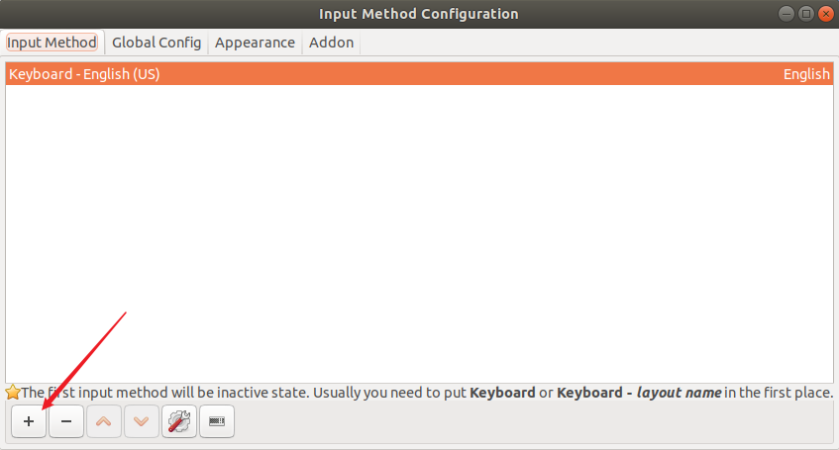Image resolution: width=839 pixels, height=450 pixels.
Task: Move the selected input method down
Action: tap(142, 421)
